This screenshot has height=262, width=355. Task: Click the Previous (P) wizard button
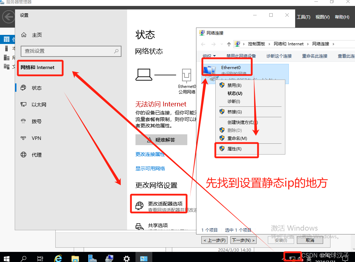click(x=215, y=240)
